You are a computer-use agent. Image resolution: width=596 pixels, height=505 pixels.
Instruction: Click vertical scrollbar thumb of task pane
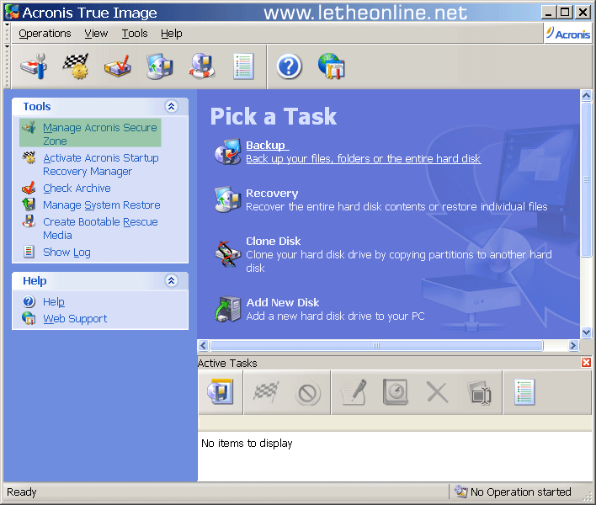(586, 180)
